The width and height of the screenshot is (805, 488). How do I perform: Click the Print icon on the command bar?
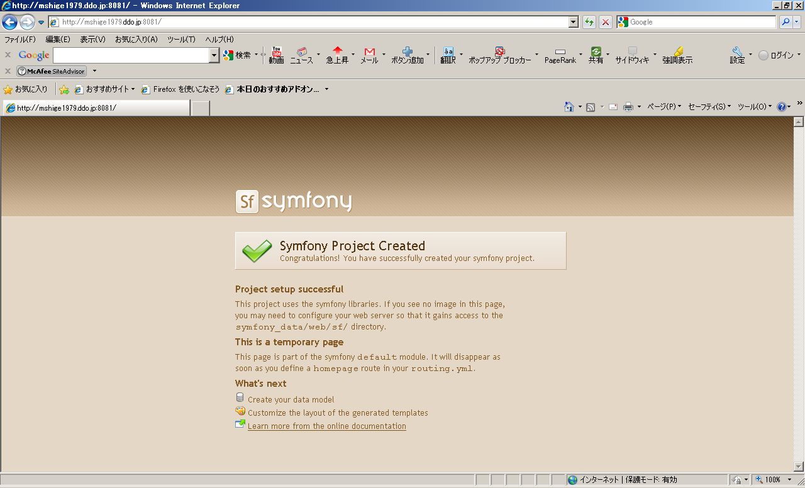pyautogui.click(x=628, y=107)
